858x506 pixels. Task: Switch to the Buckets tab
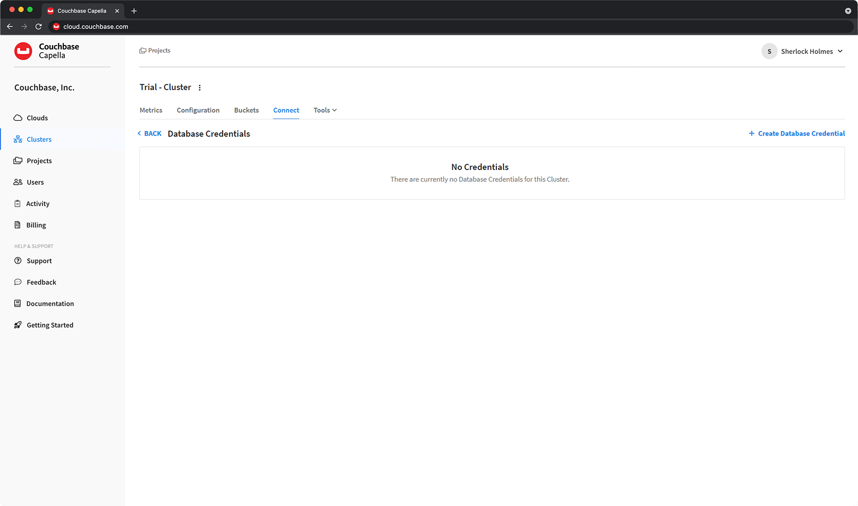[246, 110]
